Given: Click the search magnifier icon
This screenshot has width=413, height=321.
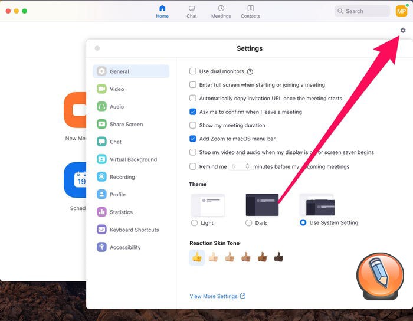Looking at the screenshot, I should [340, 11].
